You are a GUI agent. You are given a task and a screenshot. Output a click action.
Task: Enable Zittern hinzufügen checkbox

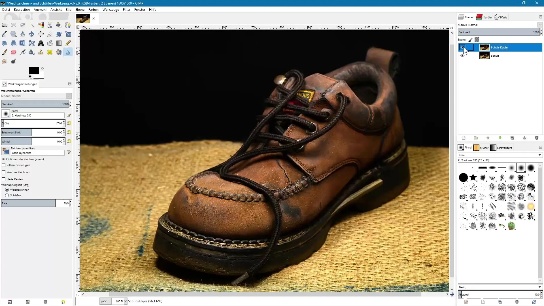pos(4,165)
